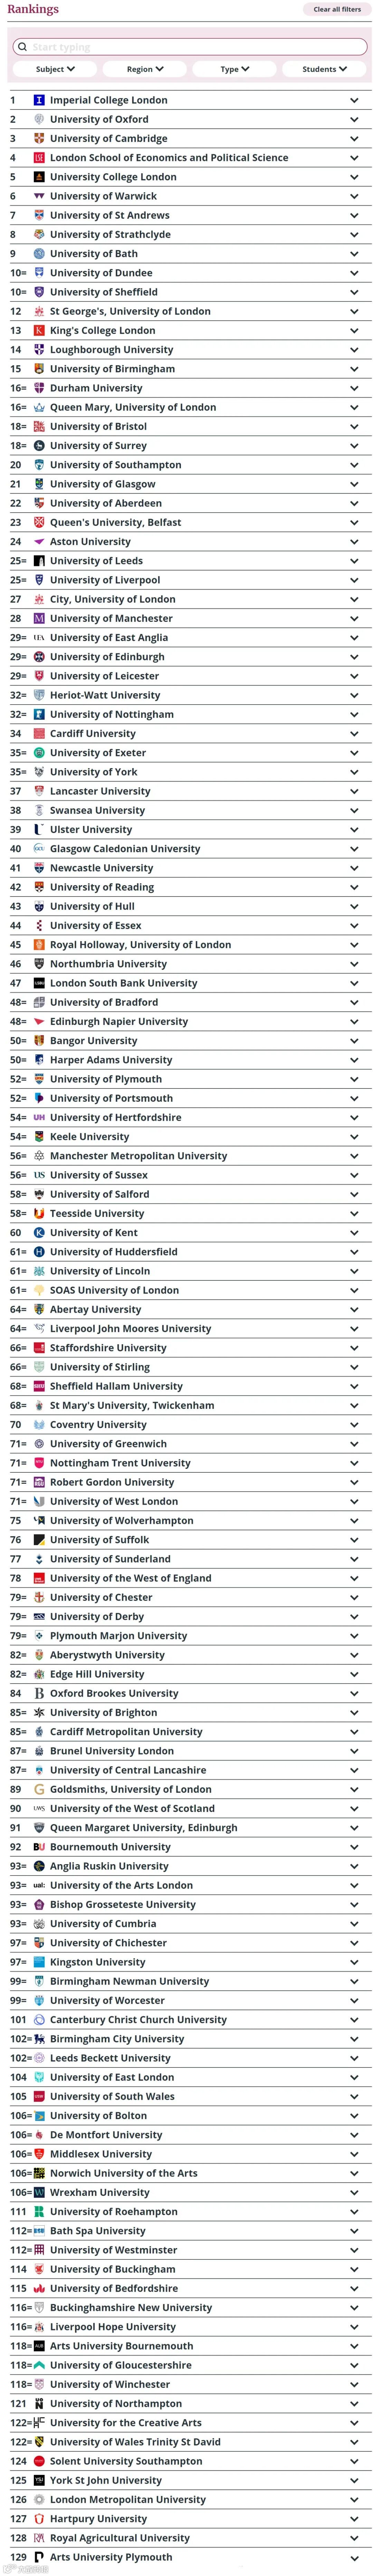Open the Type filter dropdown
The height and width of the screenshot is (2576, 373).
point(235,69)
